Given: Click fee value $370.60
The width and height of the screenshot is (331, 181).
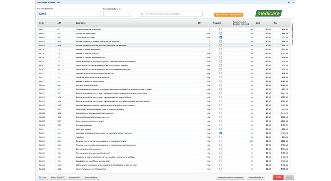Looking at the screenshot, I should (x=284, y=101).
